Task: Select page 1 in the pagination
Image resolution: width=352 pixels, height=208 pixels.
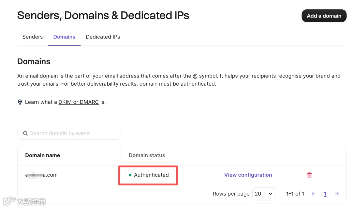Action: click(325, 194)
